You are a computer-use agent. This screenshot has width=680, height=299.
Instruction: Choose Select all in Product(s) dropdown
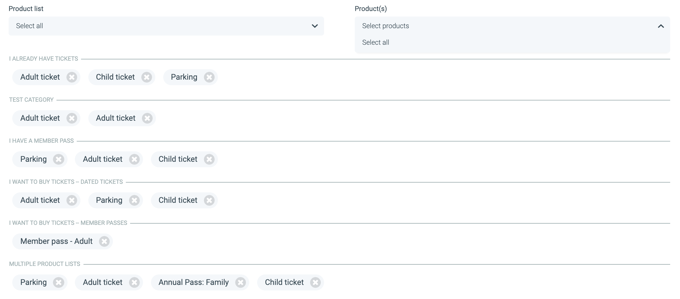376,43
